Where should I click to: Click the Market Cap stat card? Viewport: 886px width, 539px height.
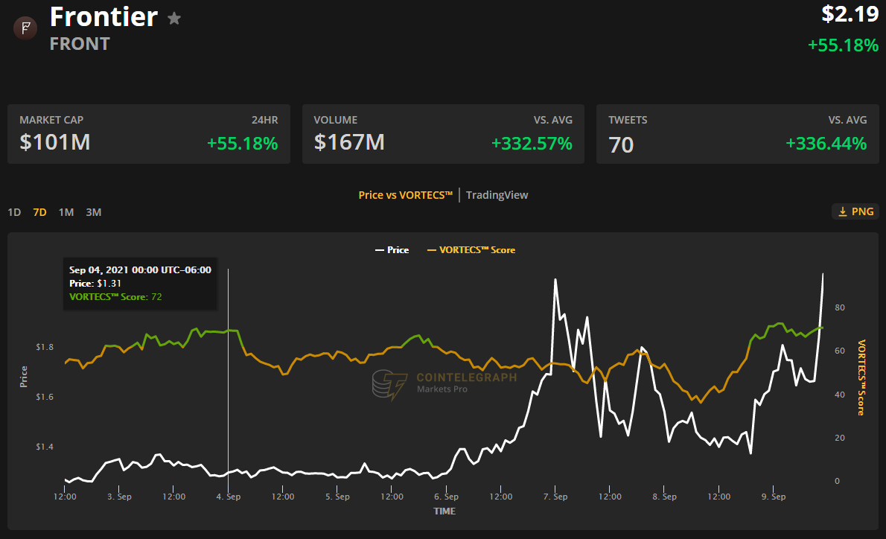click(x=148, y=134)
